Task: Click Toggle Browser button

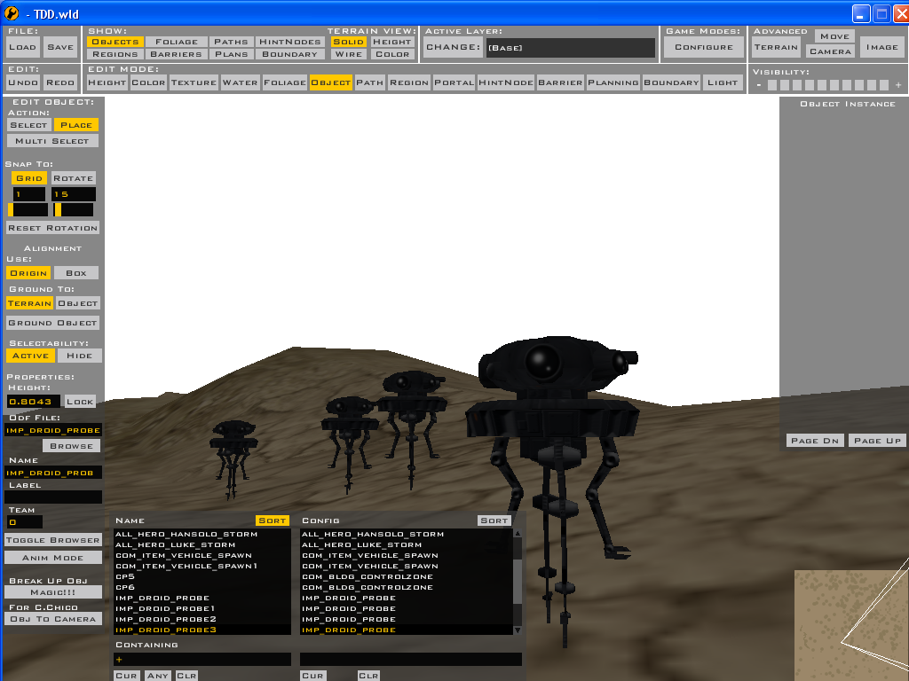Action: point(52,540)
